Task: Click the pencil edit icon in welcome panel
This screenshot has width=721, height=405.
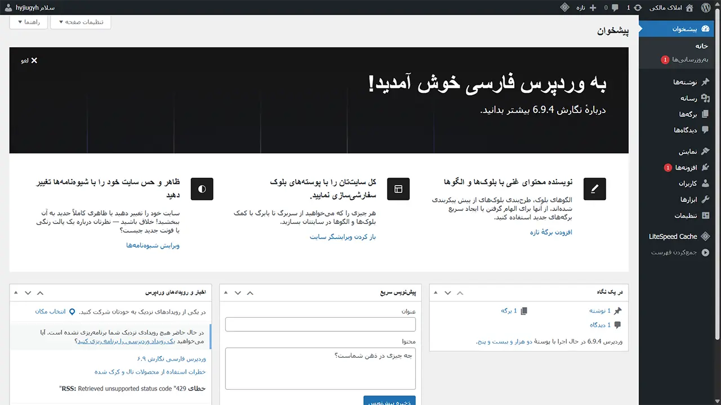Action: click(x=594, y=189)
